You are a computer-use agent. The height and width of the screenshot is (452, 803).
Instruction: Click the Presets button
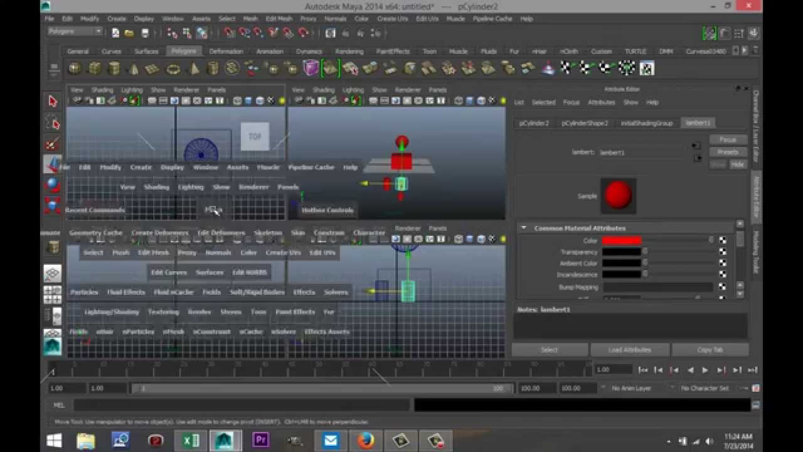pyautogui.click(x=728, y=152)
